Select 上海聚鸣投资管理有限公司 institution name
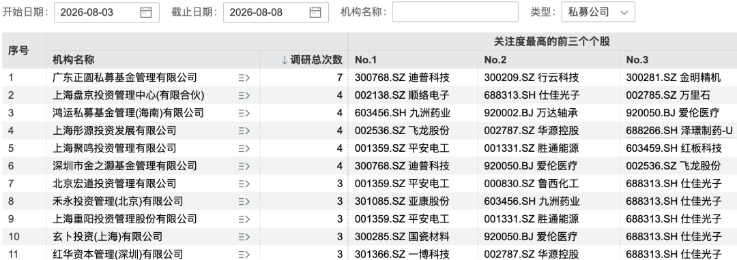The image size is (737, 260). pyautogui.click(x=114, y=148)
